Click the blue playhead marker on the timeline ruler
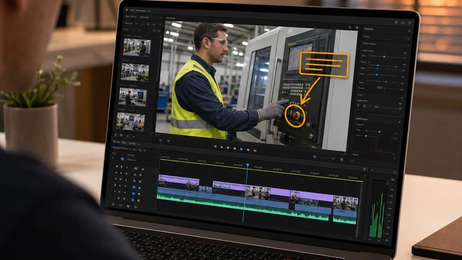The width and height of the screenshot is (462, 260). [x=248, y=165]
